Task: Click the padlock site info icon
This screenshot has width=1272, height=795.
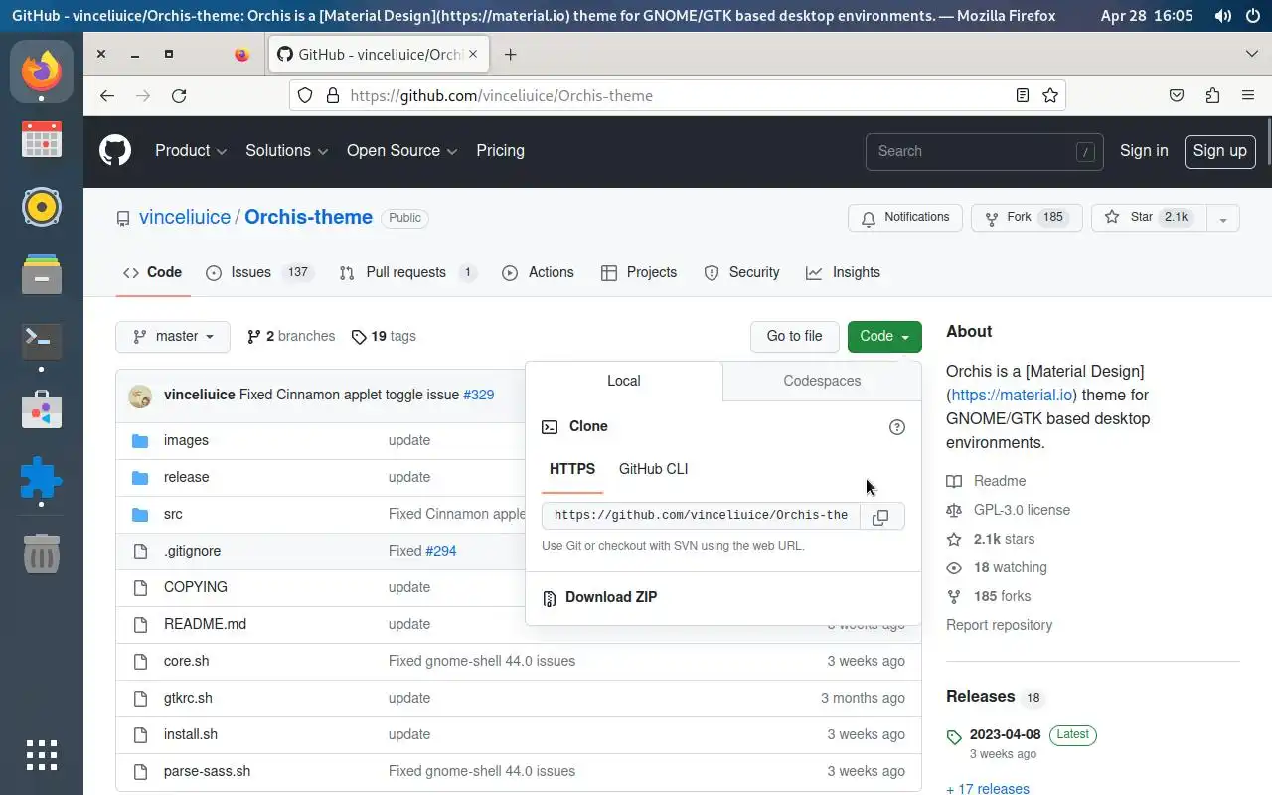Action: 332,96
